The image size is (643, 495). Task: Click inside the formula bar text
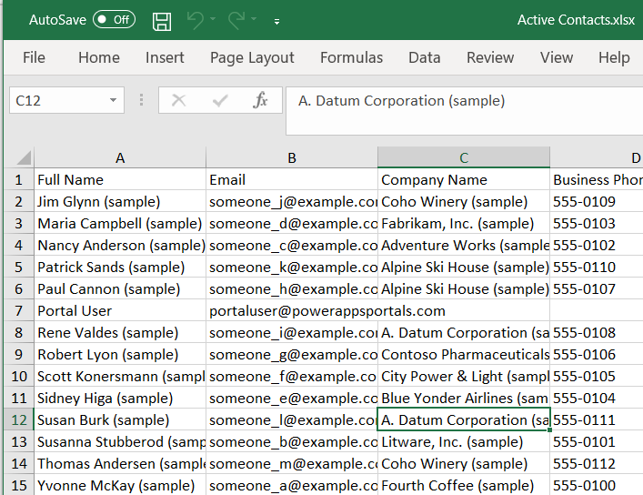pos(455,101)
